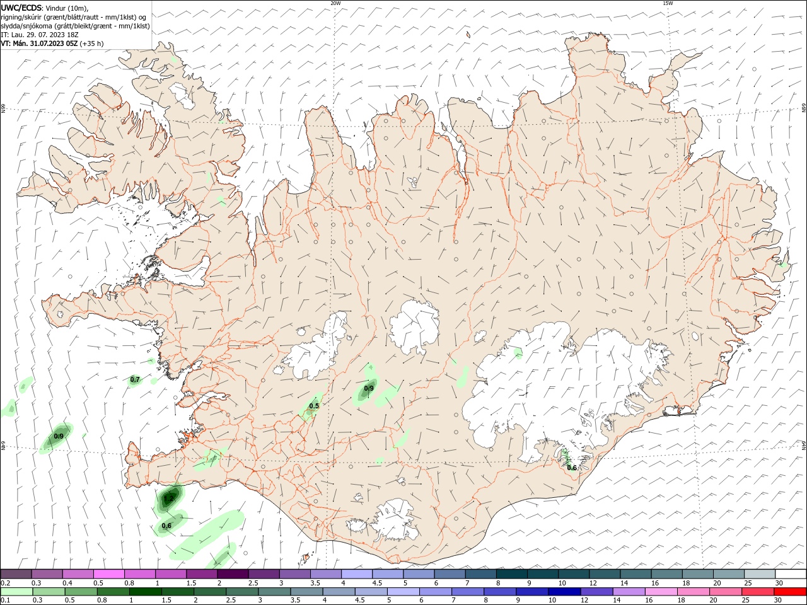Click the 0.5–0.8 green swatch in the lower legend
Viewport: 807px width, 605px height.
pyautogui.click(x=82, y=592)
